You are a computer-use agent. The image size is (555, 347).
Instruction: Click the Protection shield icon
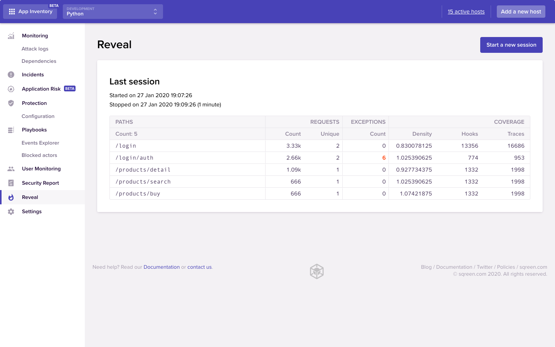[x=11, y=103]
